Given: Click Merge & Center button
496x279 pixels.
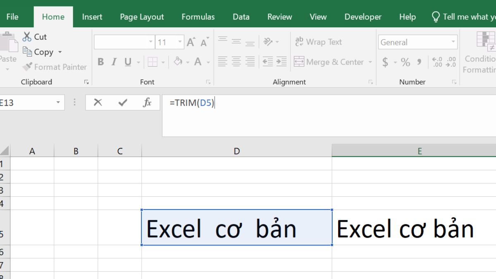Looking at the screenshot, I should point(329,62).
